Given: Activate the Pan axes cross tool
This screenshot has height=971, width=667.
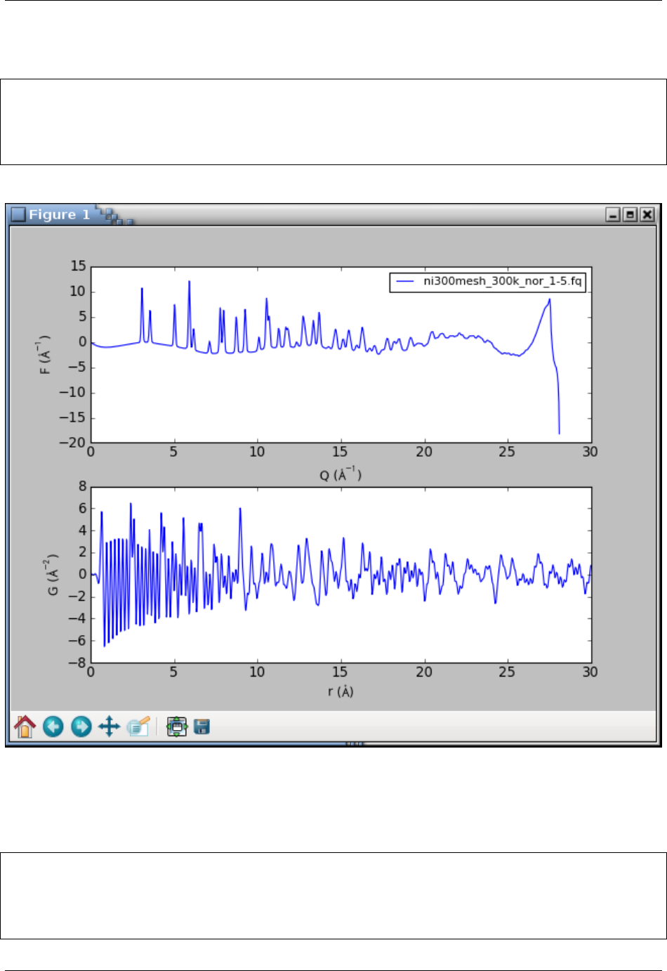Looking at the screenshot, I should 110,726.
